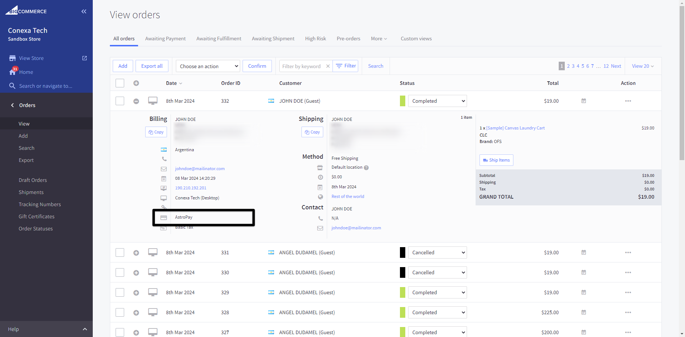Screen dimensions: 685x337
Task: Click the Confirm action button
Action: point(257,66)
